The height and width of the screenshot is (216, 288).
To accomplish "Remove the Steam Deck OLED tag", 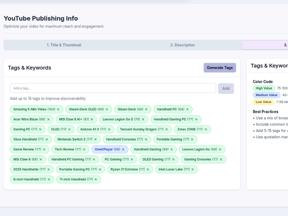I will 107,109.
